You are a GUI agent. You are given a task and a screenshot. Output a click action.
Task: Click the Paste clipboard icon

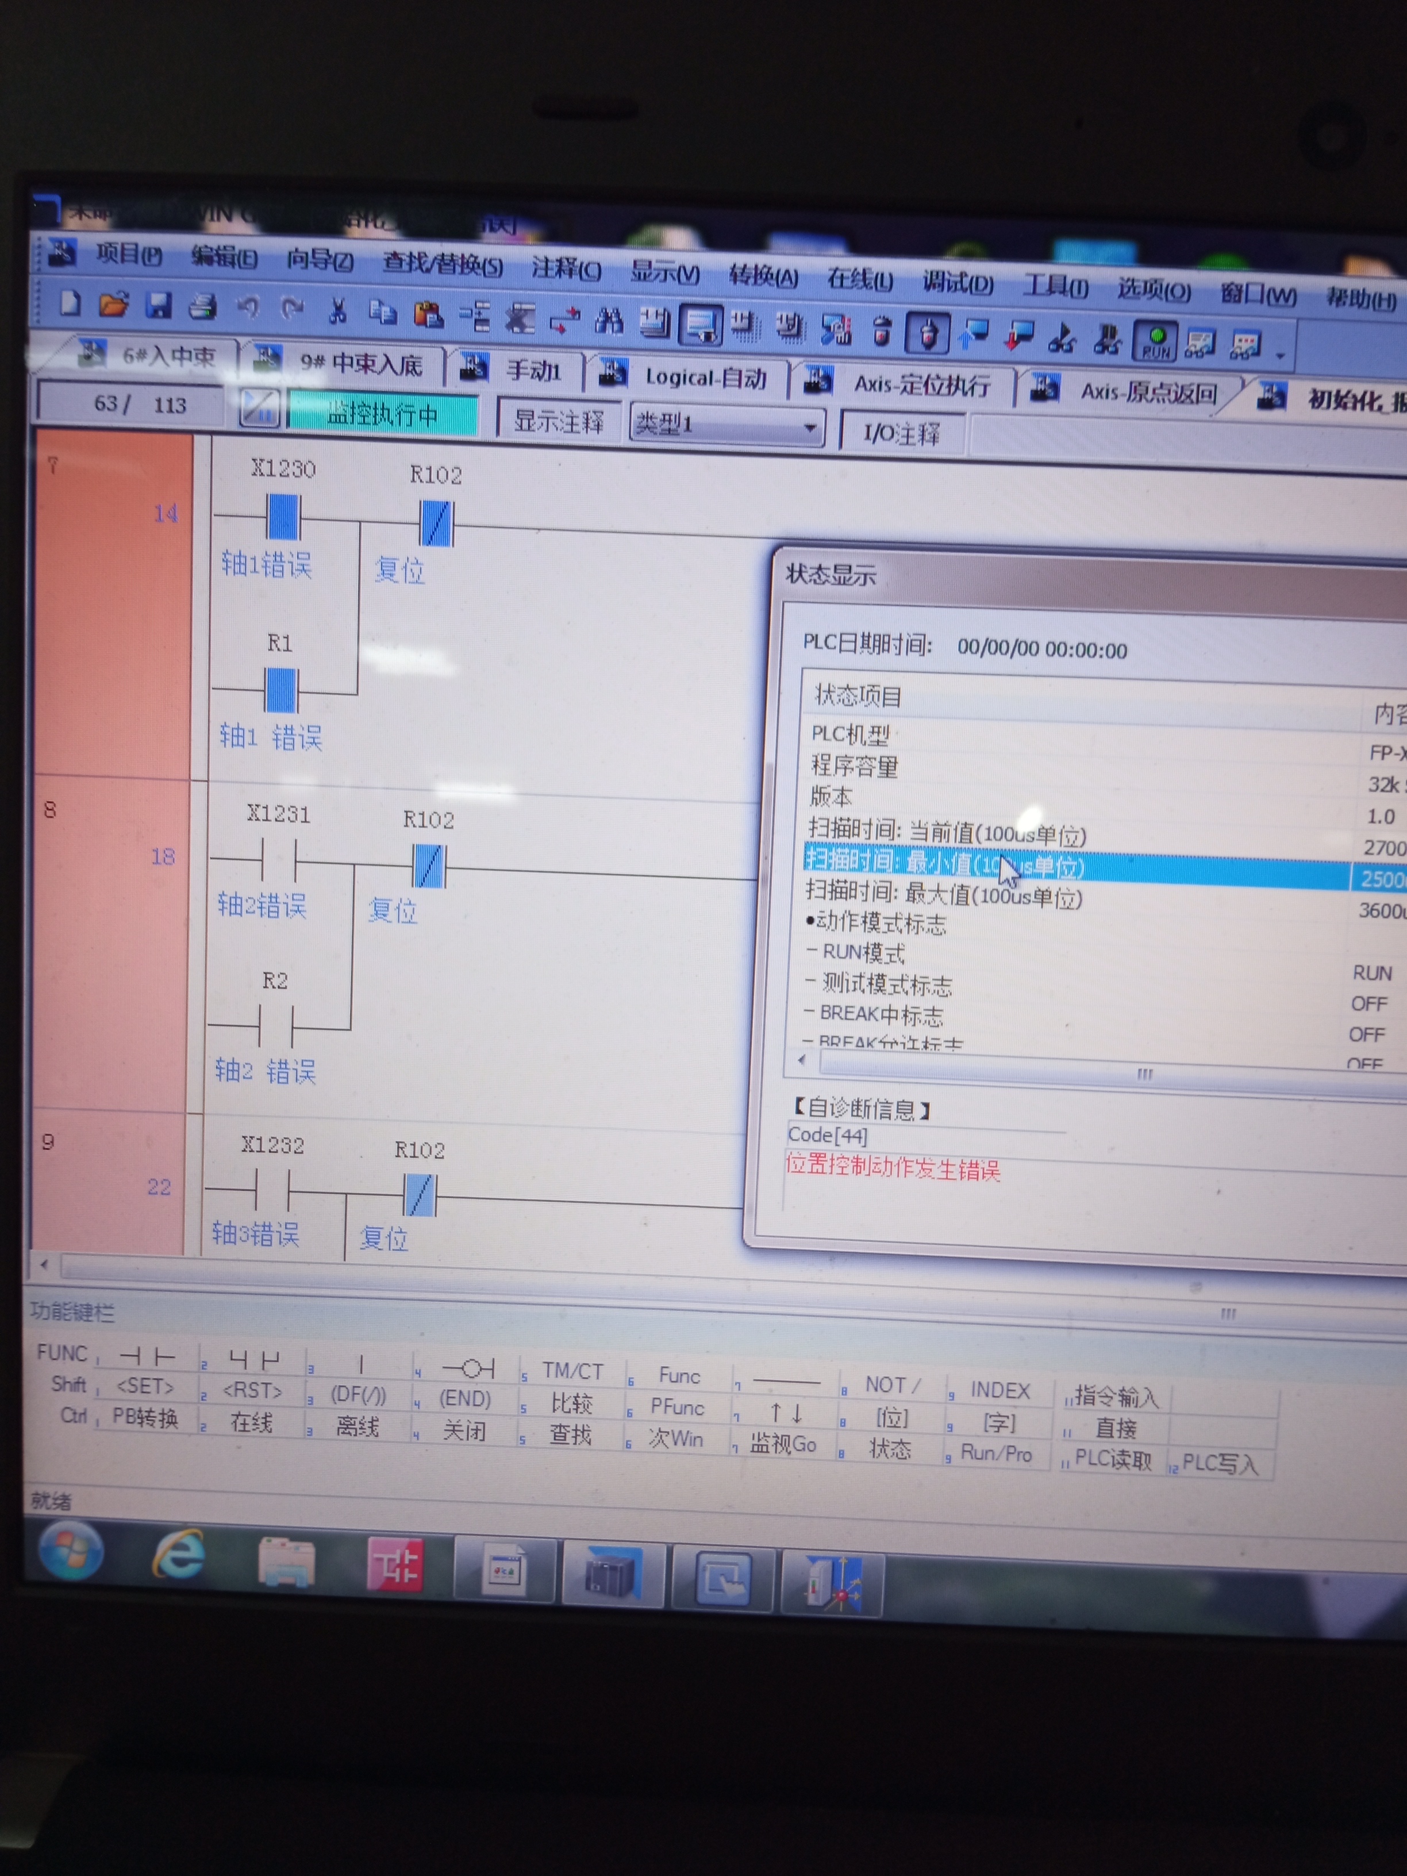[x=428, y=314]
